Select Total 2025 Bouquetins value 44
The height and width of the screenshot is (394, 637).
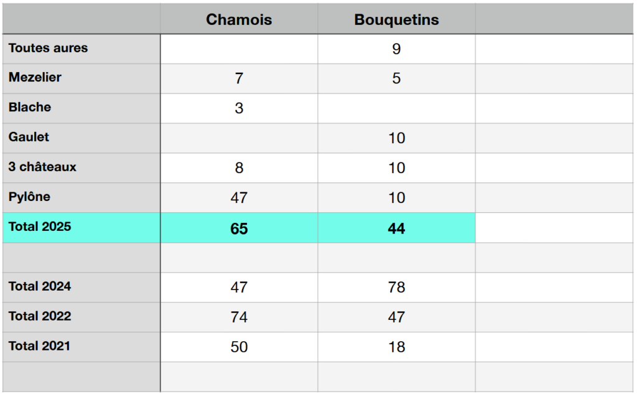[x=396, y=228]
